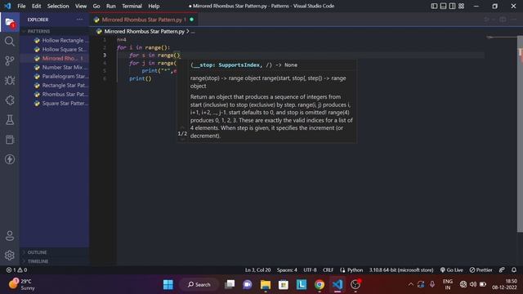523x294 pixels.
Task: Toggle the primary sidebar layout icon
Action: pyautogui.click(x=434, y=6)
